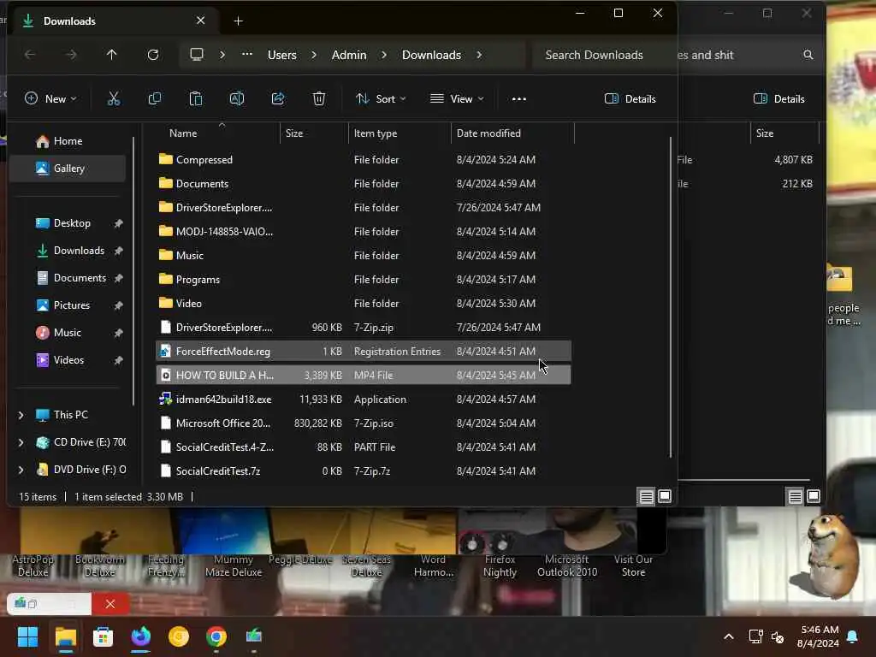The image size is (876, 657).
Task: Click chevron after Users in address bar
Action: [314, 55]
